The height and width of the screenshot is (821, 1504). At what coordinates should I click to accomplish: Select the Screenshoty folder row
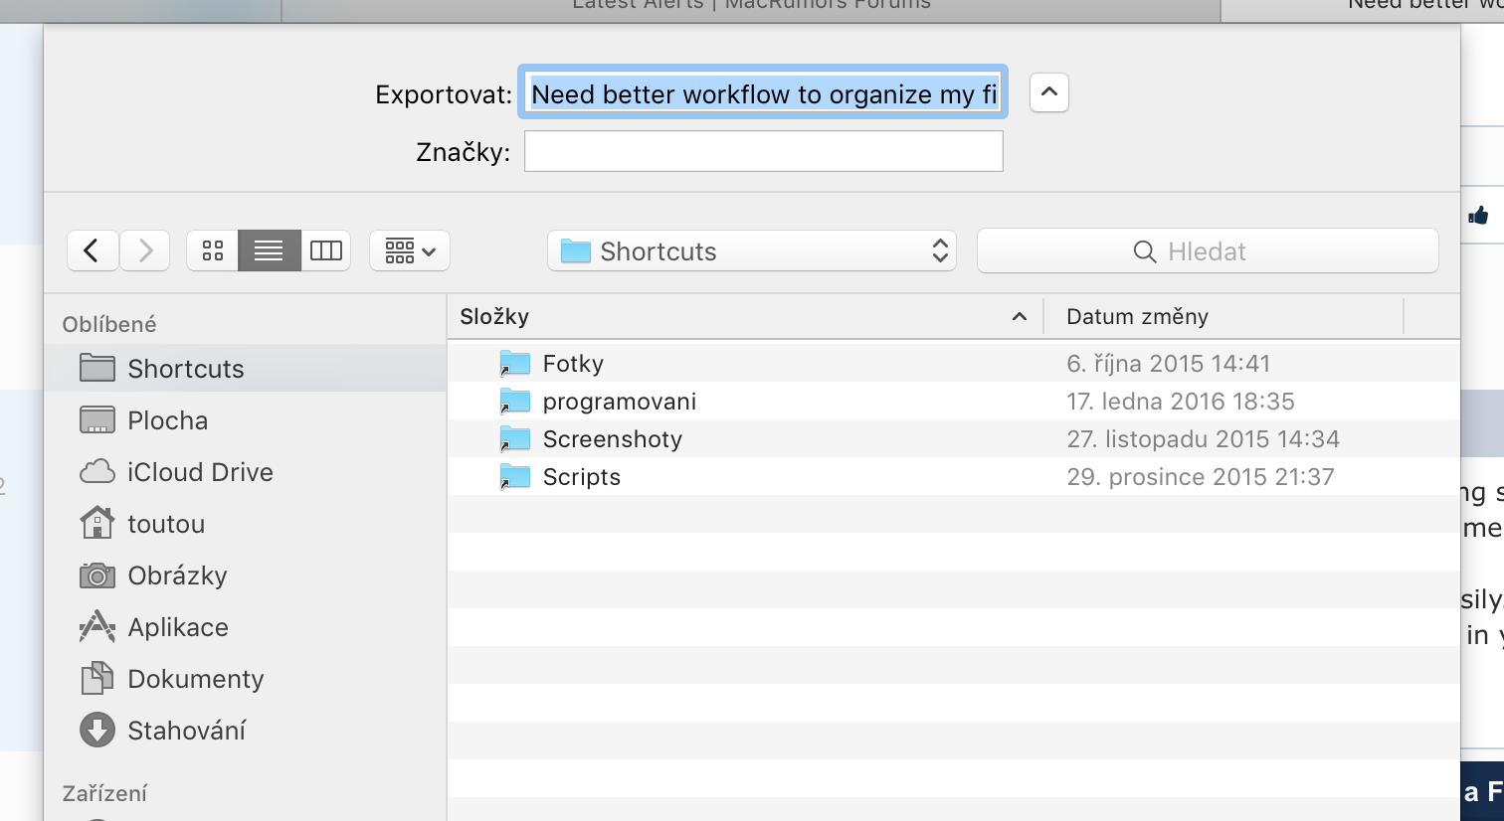click(x=612, y=439)
